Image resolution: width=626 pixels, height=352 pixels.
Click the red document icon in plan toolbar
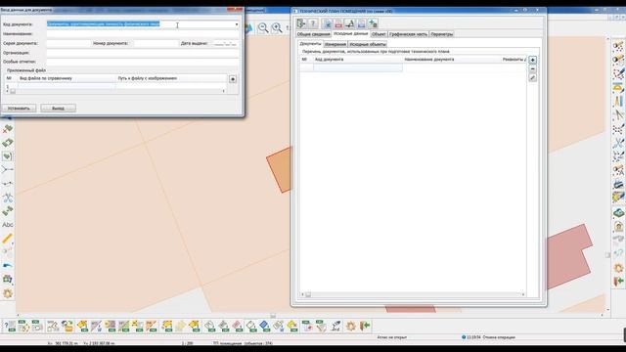(338, 23)
